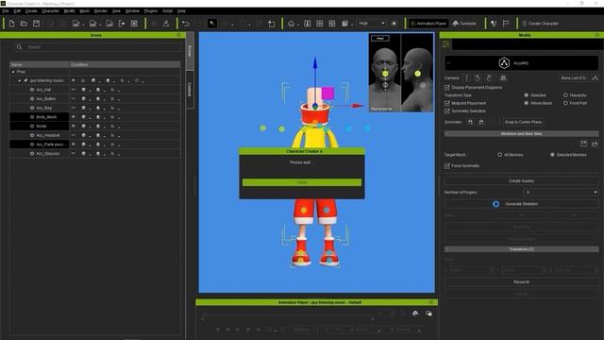The width and height of the screenshot is (604, 340).
Task: Click the camera pan hand icon
Action: pos(478,77)
